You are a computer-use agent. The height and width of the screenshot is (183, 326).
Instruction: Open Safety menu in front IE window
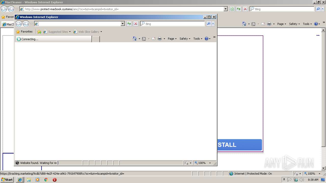(185, 39)
